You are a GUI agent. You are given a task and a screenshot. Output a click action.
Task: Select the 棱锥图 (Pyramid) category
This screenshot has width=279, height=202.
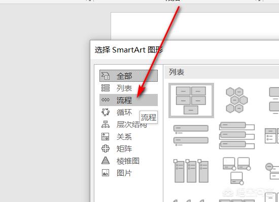point(128,161)
